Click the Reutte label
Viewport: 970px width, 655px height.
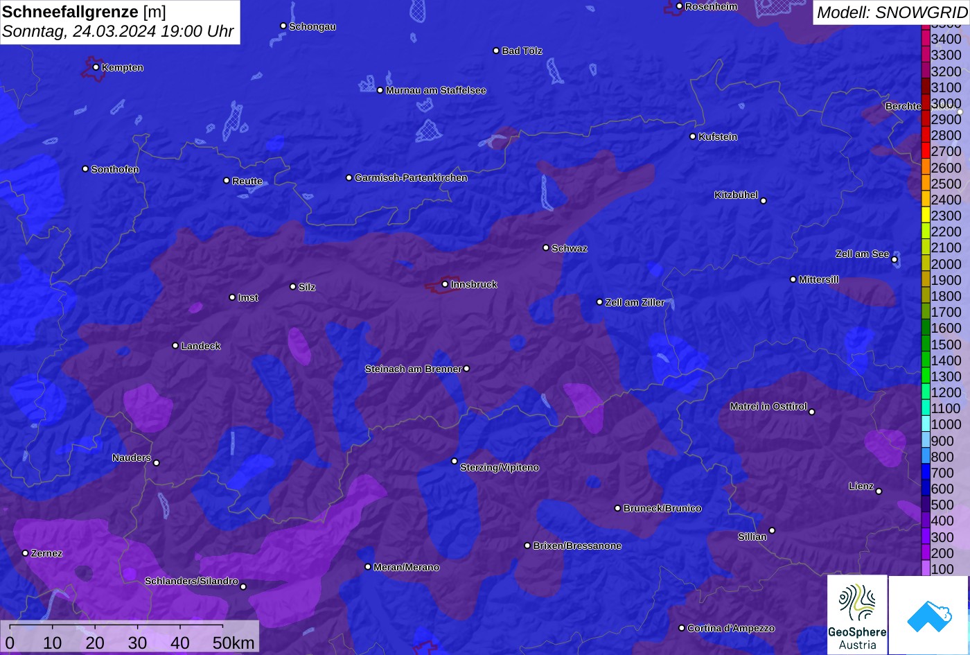coord(247,181)
